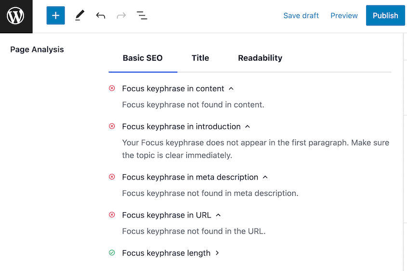Click Save draft
Screen dimensions: 407x271
(301, 15)
